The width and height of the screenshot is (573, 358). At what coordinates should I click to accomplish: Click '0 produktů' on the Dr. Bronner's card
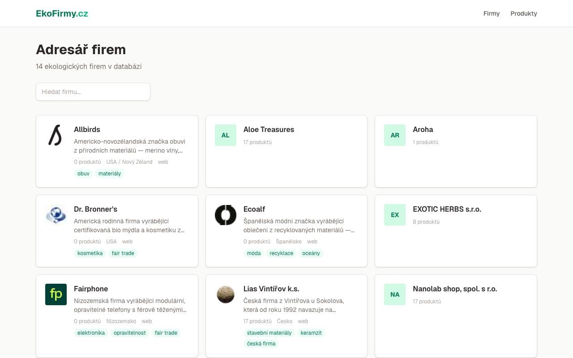coord(87,242)
